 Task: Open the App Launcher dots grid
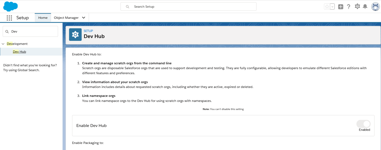9,18
